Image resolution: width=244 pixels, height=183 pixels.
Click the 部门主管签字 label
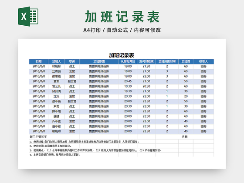[38, 137]
